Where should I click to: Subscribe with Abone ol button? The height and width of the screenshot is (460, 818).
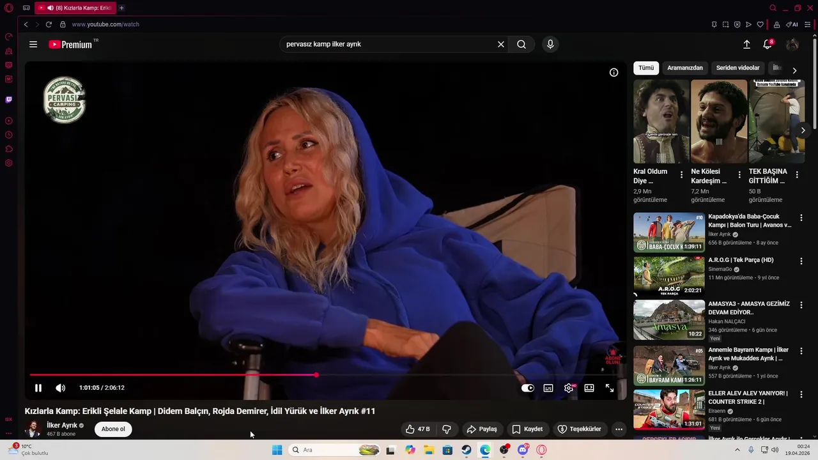pos(113,429)
